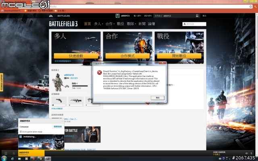Open the media player taskbar icon
Screen dimensions: 258x161
[x=27, y=159]
